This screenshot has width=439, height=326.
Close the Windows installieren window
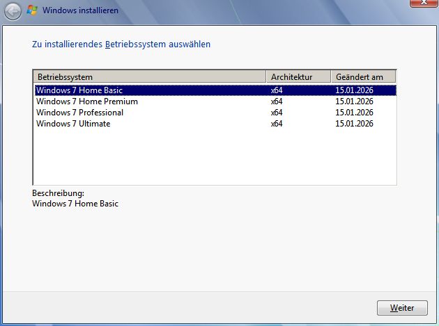coord(424,3)
